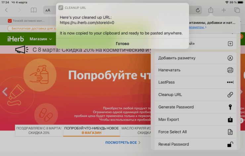
Task: Tap the Попробуйте hero banner heading
Action: point(109,75)
